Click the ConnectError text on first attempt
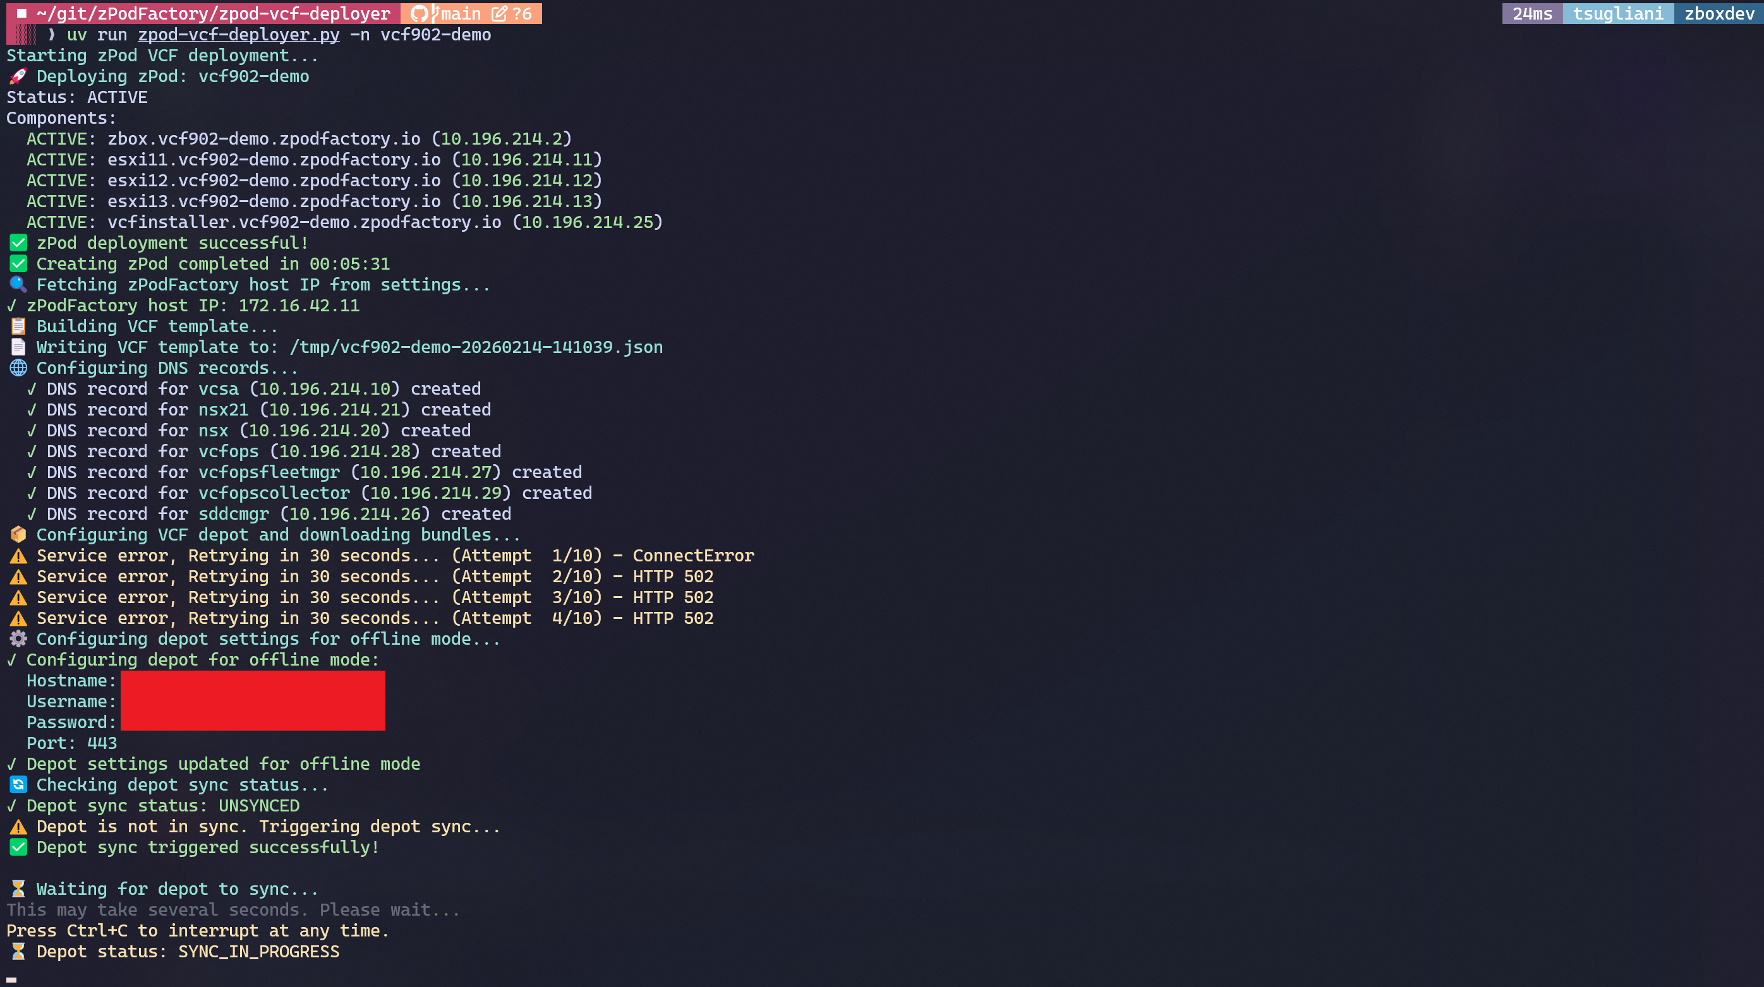Viewport: 1764px width, 987px height. (693, 556)
